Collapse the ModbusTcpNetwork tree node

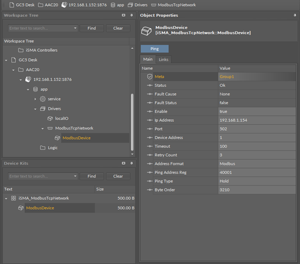pos(42,128)
